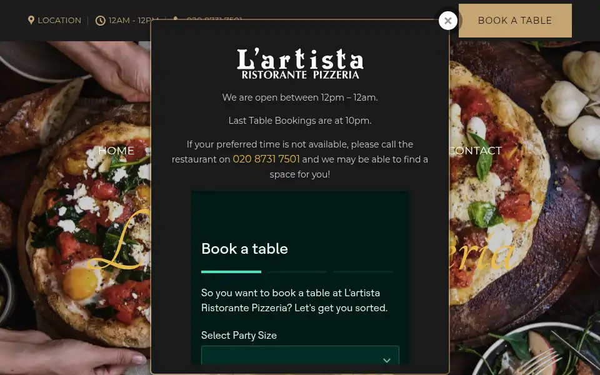The width and height of the screenshot is (600, 375).
Task: Click the Book a Table button in header
Action: [515, 21]
